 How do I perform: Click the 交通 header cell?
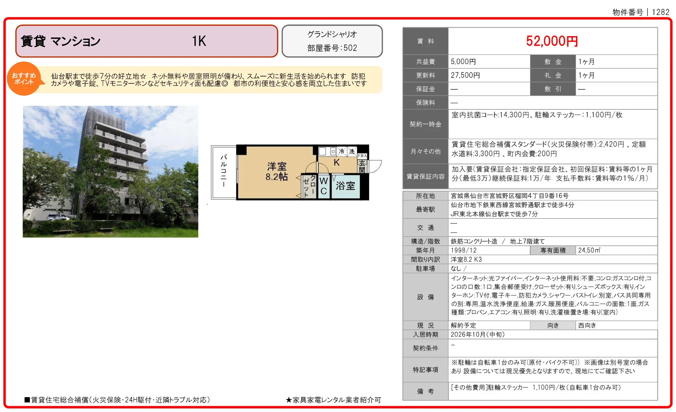click(425, 228)
